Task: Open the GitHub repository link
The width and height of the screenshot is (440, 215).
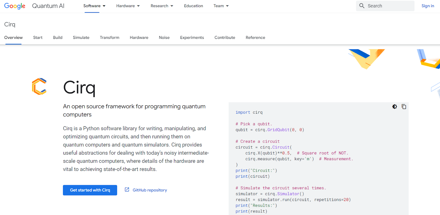Action: point(150,190)
